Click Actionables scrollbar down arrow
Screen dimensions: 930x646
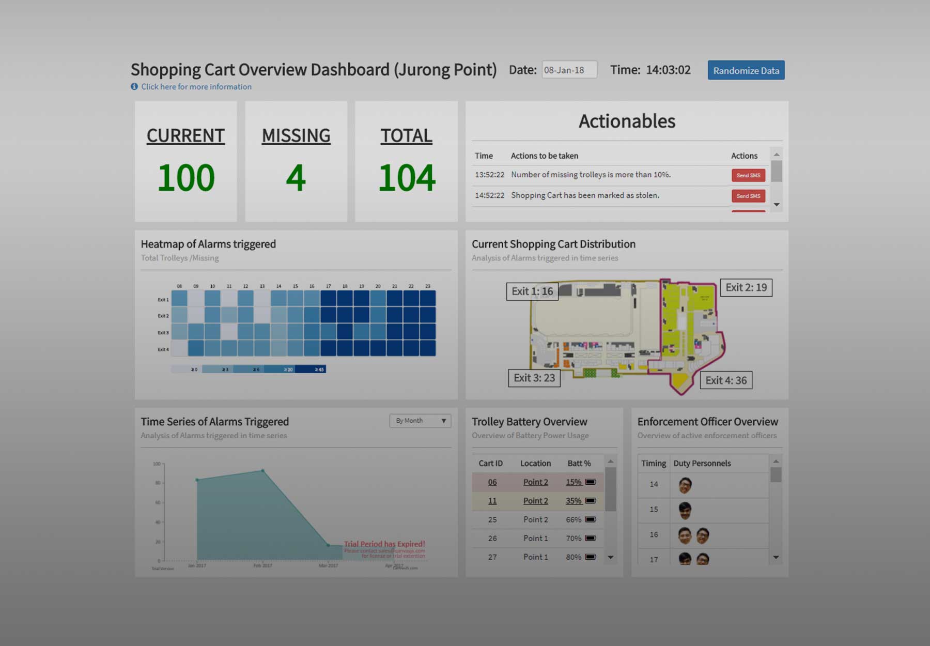[777, 205]
